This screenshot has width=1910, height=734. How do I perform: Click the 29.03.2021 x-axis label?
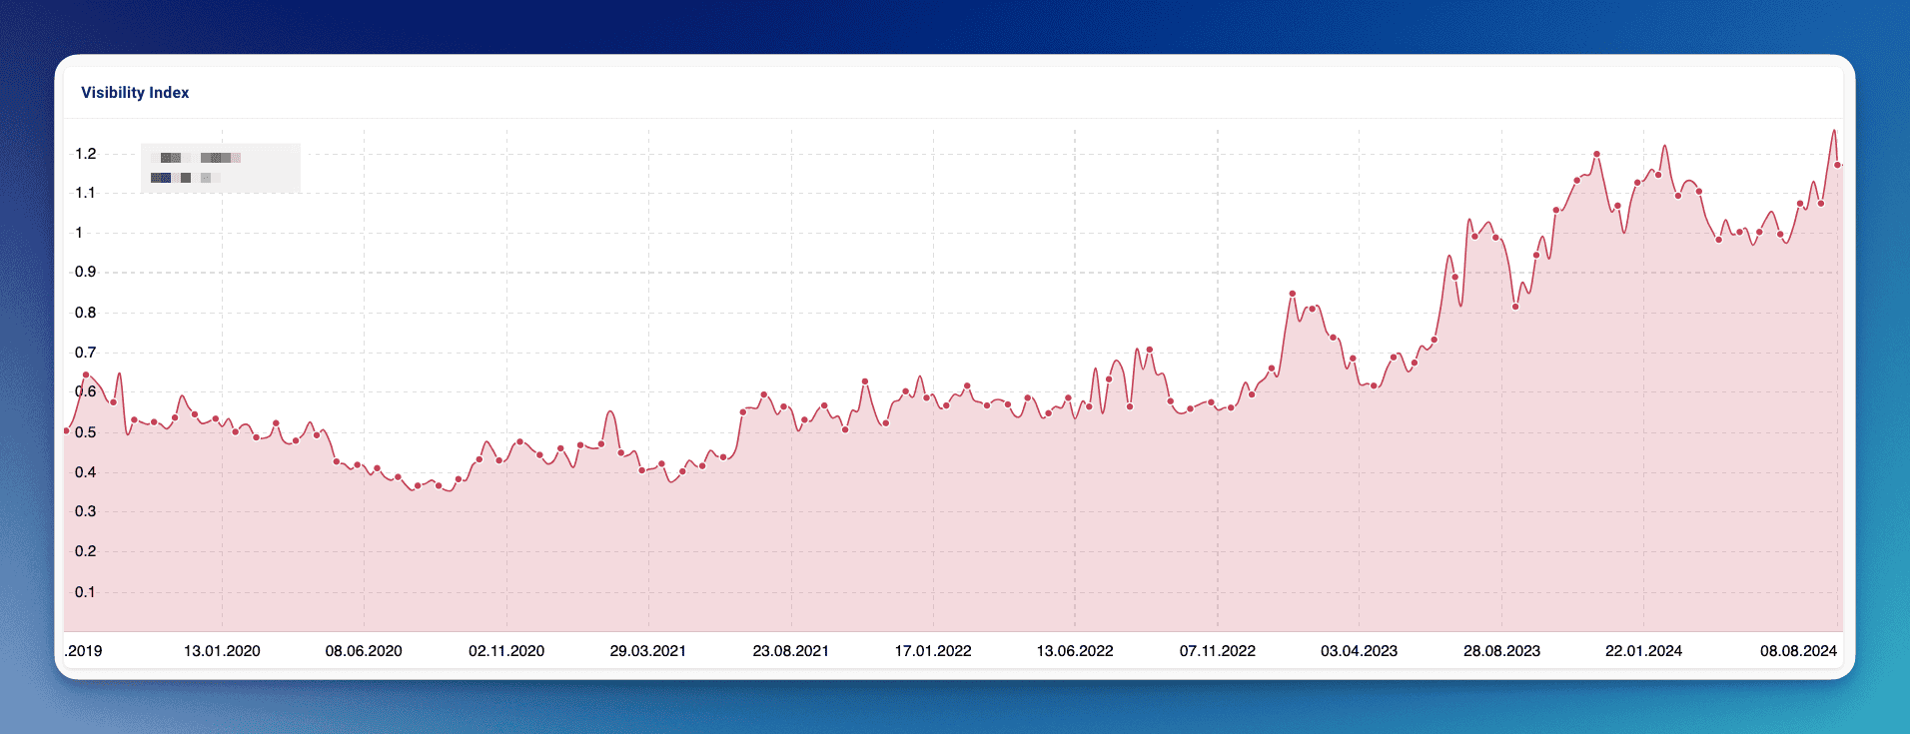click(648, 651)
